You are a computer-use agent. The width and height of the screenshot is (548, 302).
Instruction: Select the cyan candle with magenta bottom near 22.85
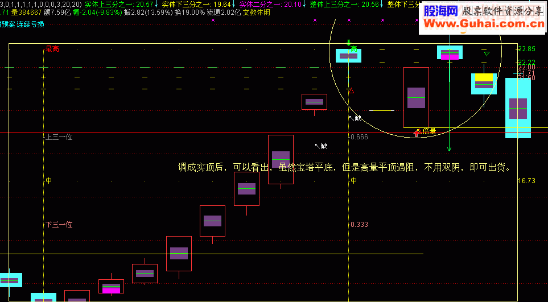point(450,52)
